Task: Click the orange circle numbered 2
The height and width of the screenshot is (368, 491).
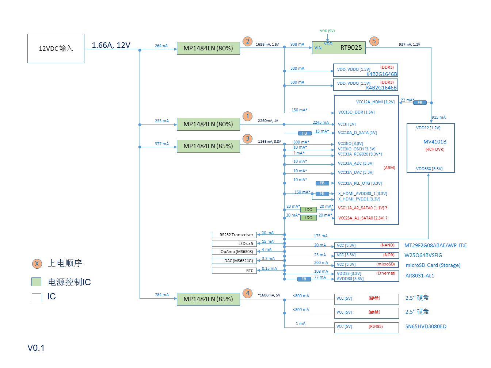Action: point(248,41)
